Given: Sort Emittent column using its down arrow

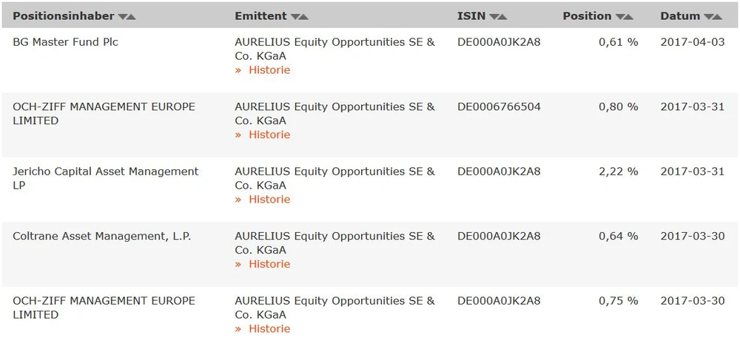Looking at the screenshot, I should [x=295, y=16].
